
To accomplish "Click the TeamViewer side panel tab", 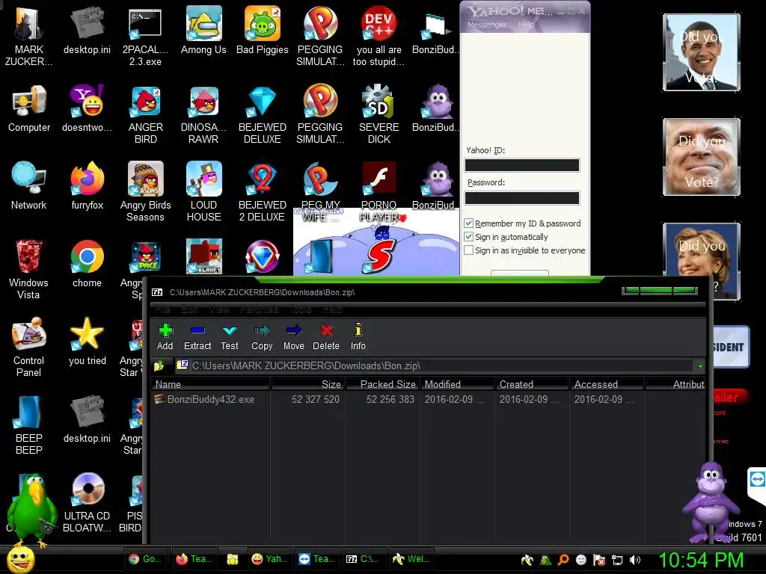I will pos(757,486).
